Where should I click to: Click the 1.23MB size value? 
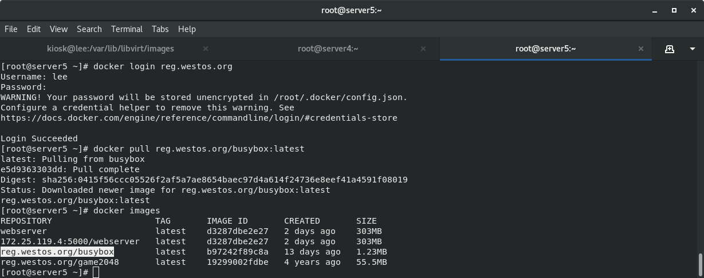372,252
